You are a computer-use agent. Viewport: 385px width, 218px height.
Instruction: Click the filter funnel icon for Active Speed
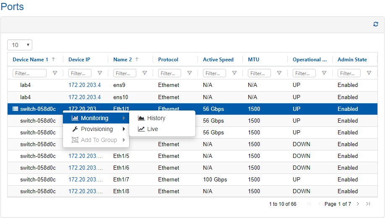tap(234, 73)
